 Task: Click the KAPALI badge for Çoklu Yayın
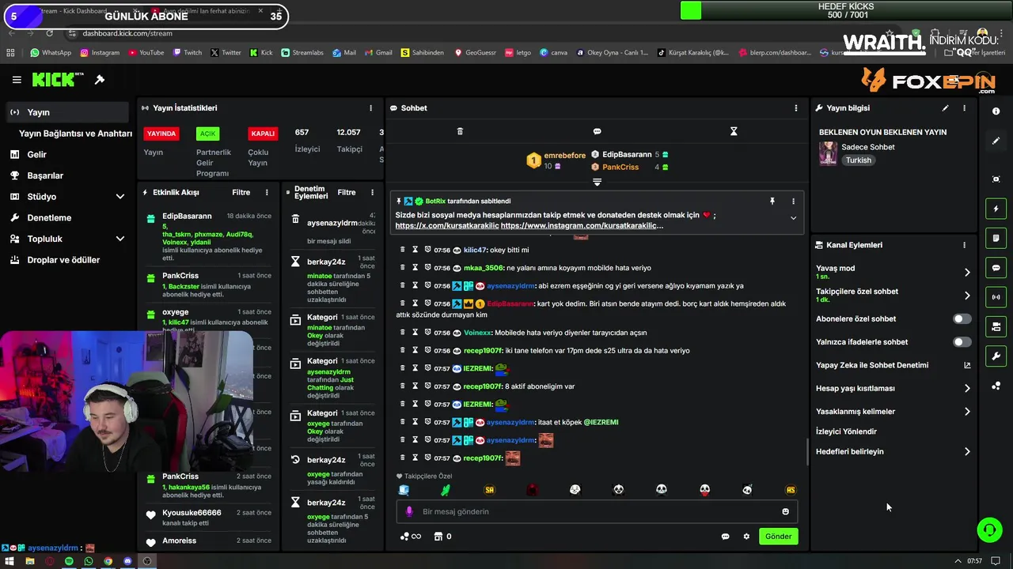tap(263, 134)
